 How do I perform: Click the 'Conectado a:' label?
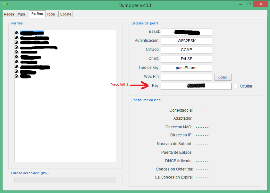(x=181, y=110)
